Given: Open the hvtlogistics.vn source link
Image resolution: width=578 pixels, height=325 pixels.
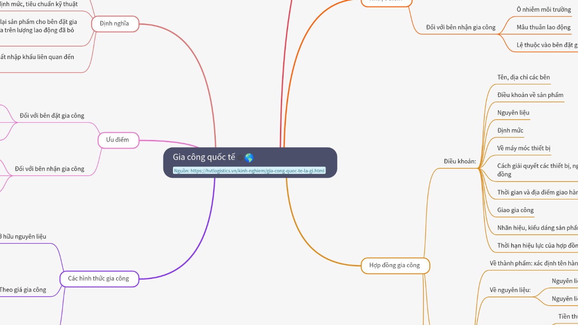Looking at the screenshot, I should pyautogui.click(x=249, y=171).
